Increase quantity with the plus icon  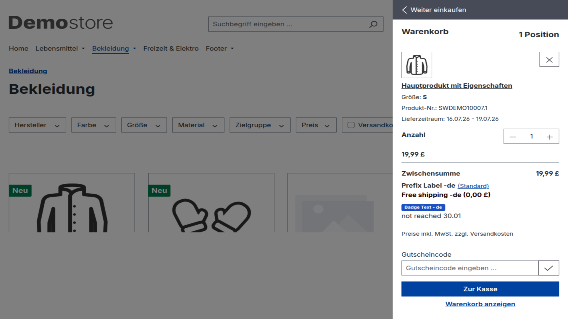549,137
